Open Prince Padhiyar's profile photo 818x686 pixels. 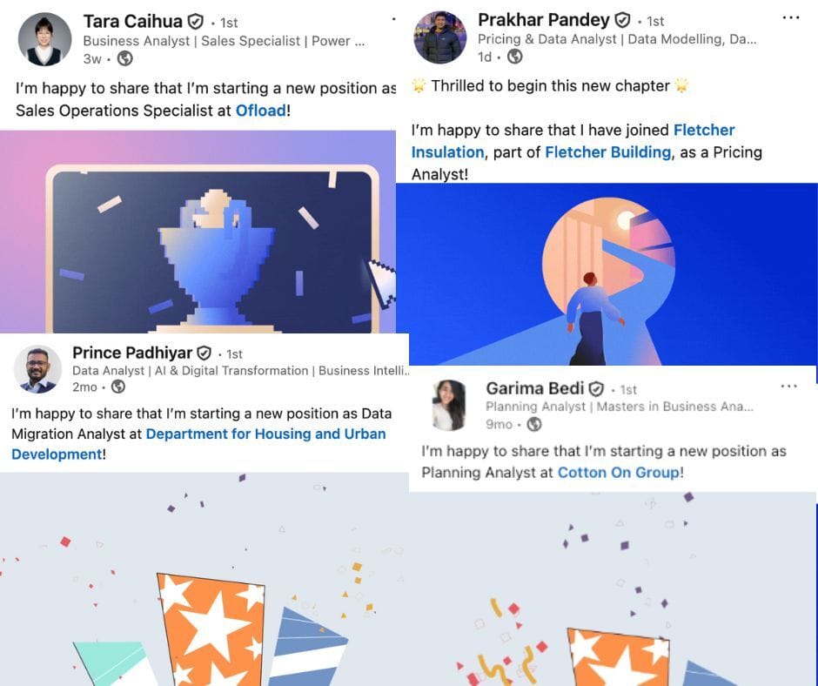(37, 369)
